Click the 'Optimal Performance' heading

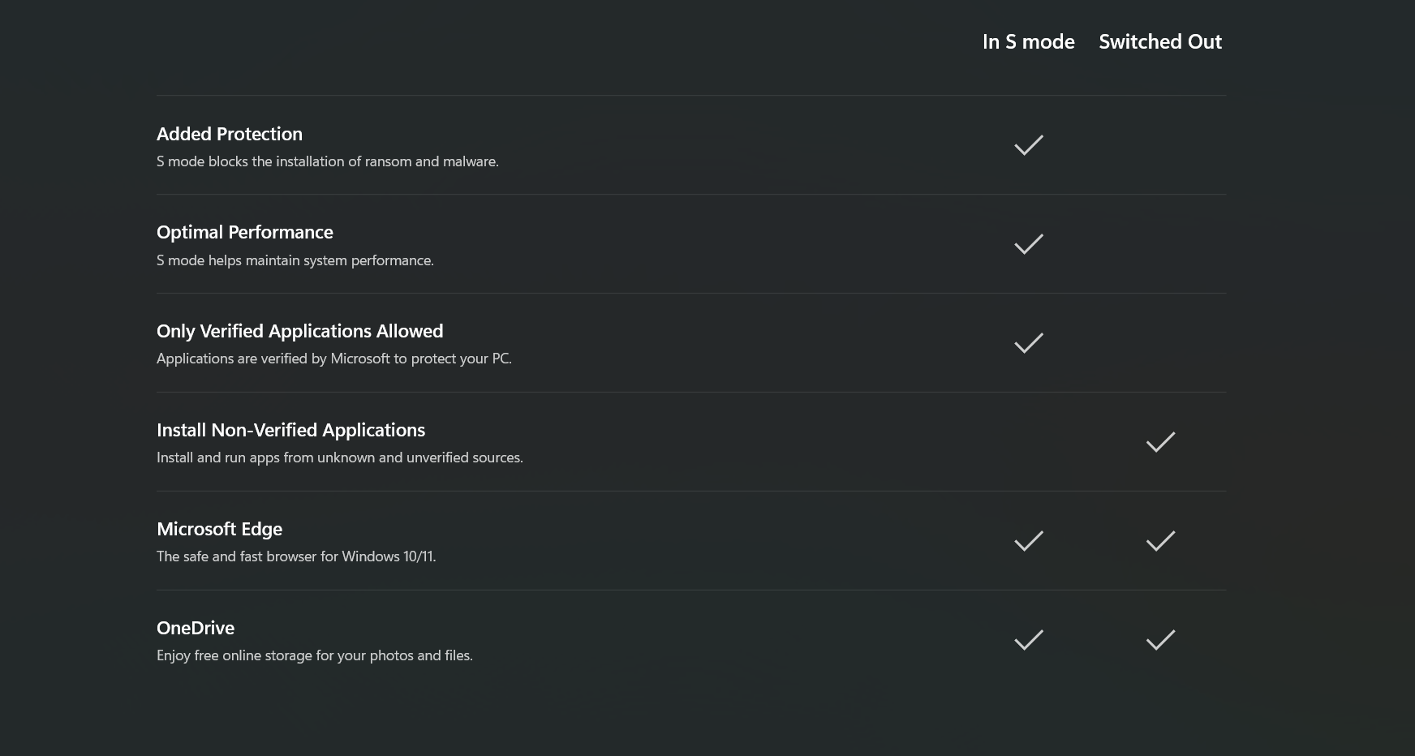(245, 233)
